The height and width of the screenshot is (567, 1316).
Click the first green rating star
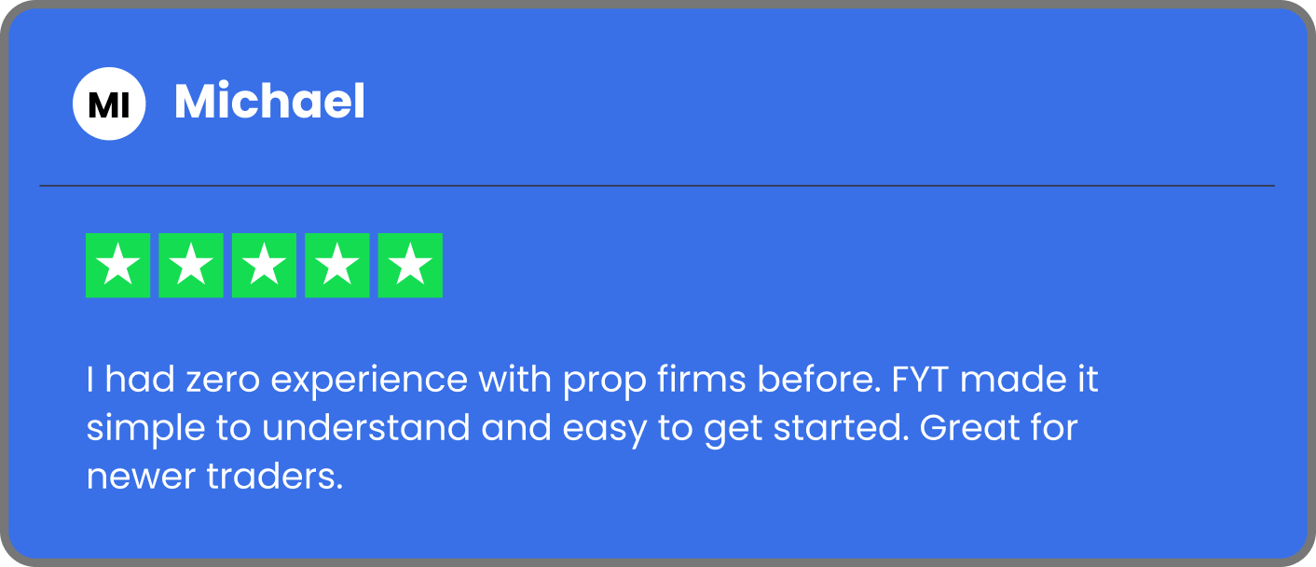(x=117, y=266)
